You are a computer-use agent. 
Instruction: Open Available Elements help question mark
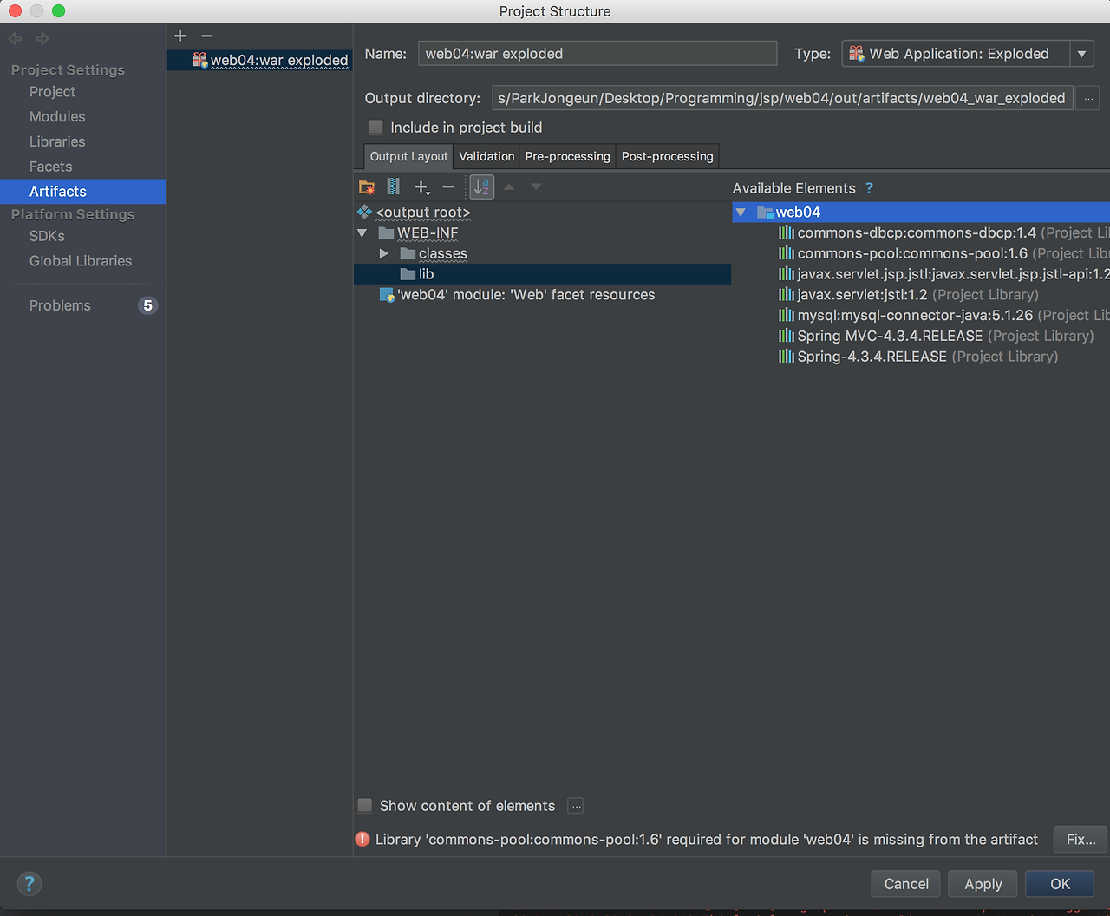coord(869,188)
